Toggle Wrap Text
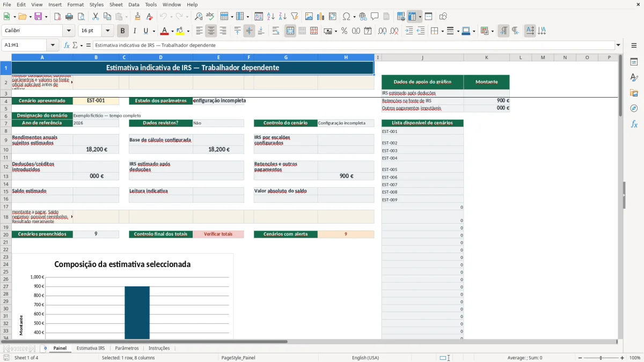The width and height of the screenshot is (644, 362). tap(276, 31)
